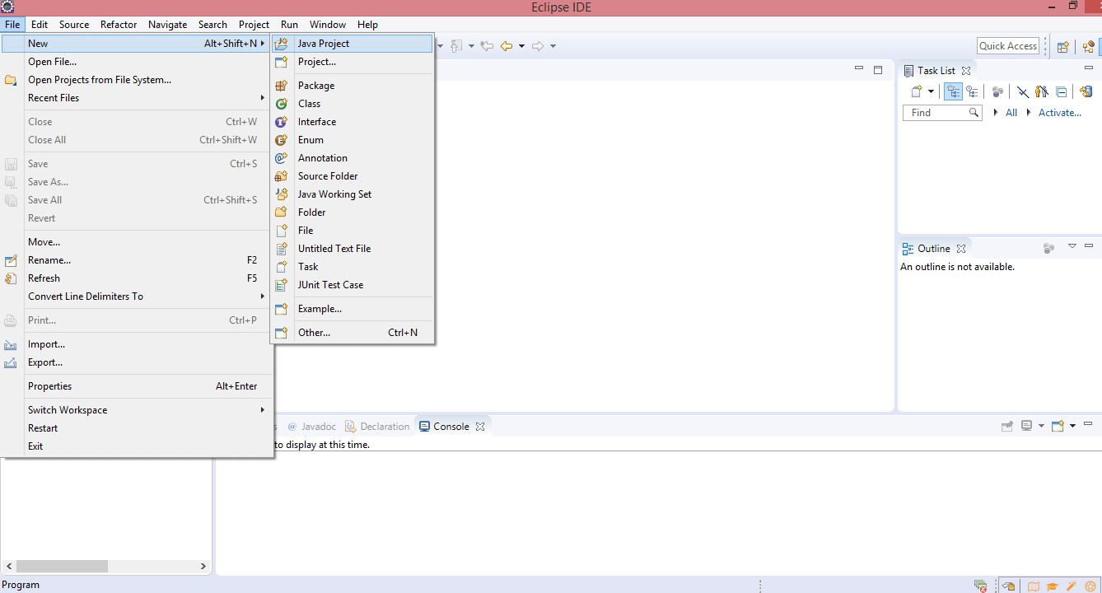Switch to the Declaration tab
The image size is (1102, 593).
(377, 427)
